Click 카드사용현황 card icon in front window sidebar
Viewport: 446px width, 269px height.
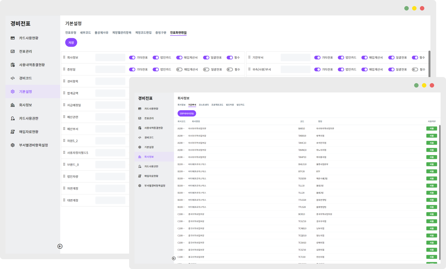click(140, 108)
